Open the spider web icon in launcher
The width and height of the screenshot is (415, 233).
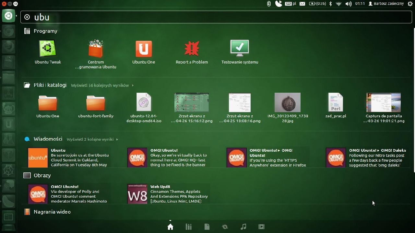click(8, 170)
